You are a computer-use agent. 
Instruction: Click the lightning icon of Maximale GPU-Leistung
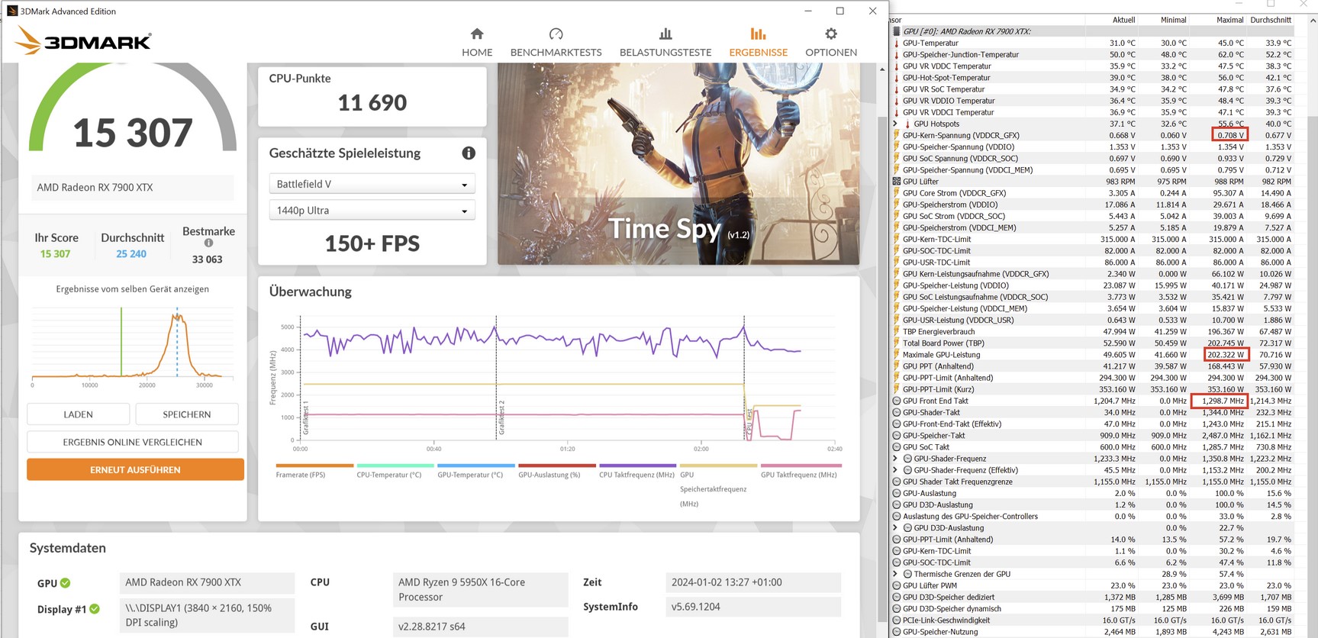pyautogui.click(x=897, y=355)
